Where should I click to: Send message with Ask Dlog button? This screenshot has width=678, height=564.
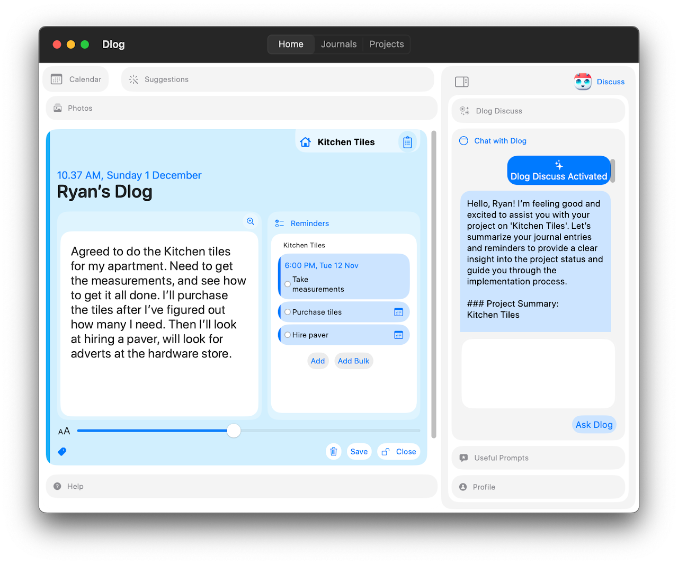coord(594,425)
